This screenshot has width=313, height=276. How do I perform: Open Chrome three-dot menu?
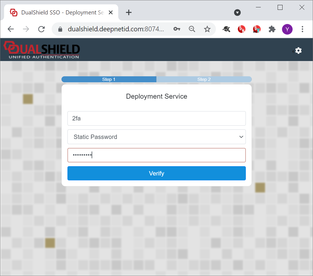point(302,29)
